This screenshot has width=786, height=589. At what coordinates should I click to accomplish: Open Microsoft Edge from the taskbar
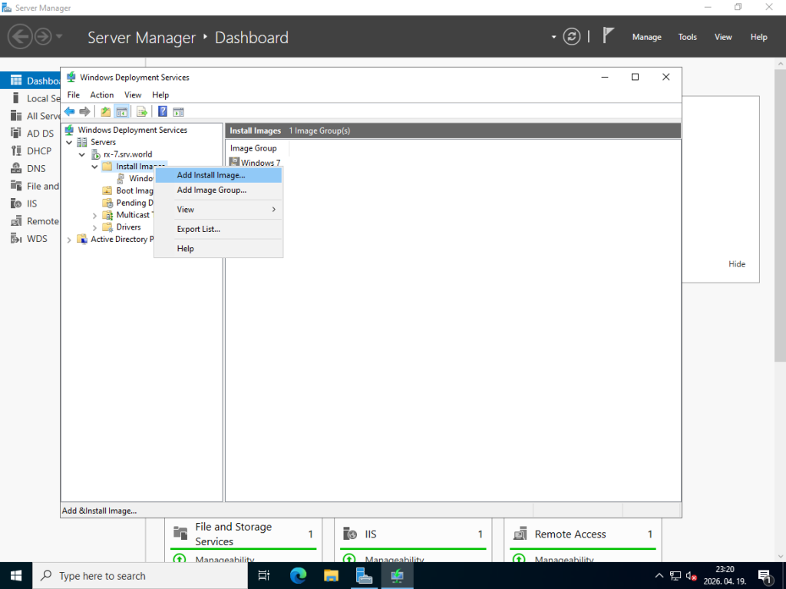[x=298, y=575]
